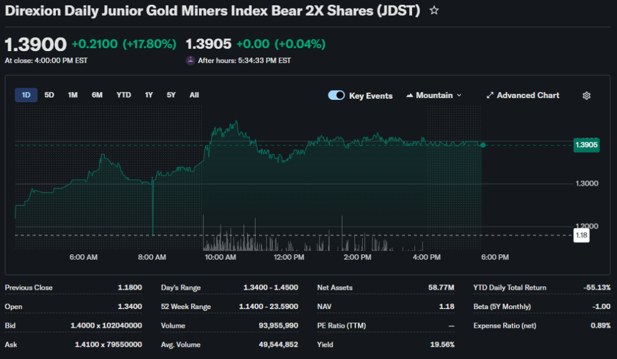Expand the Mountain chart type dropdown
This screenshot has height=359, width=617.
click(434, 96)
